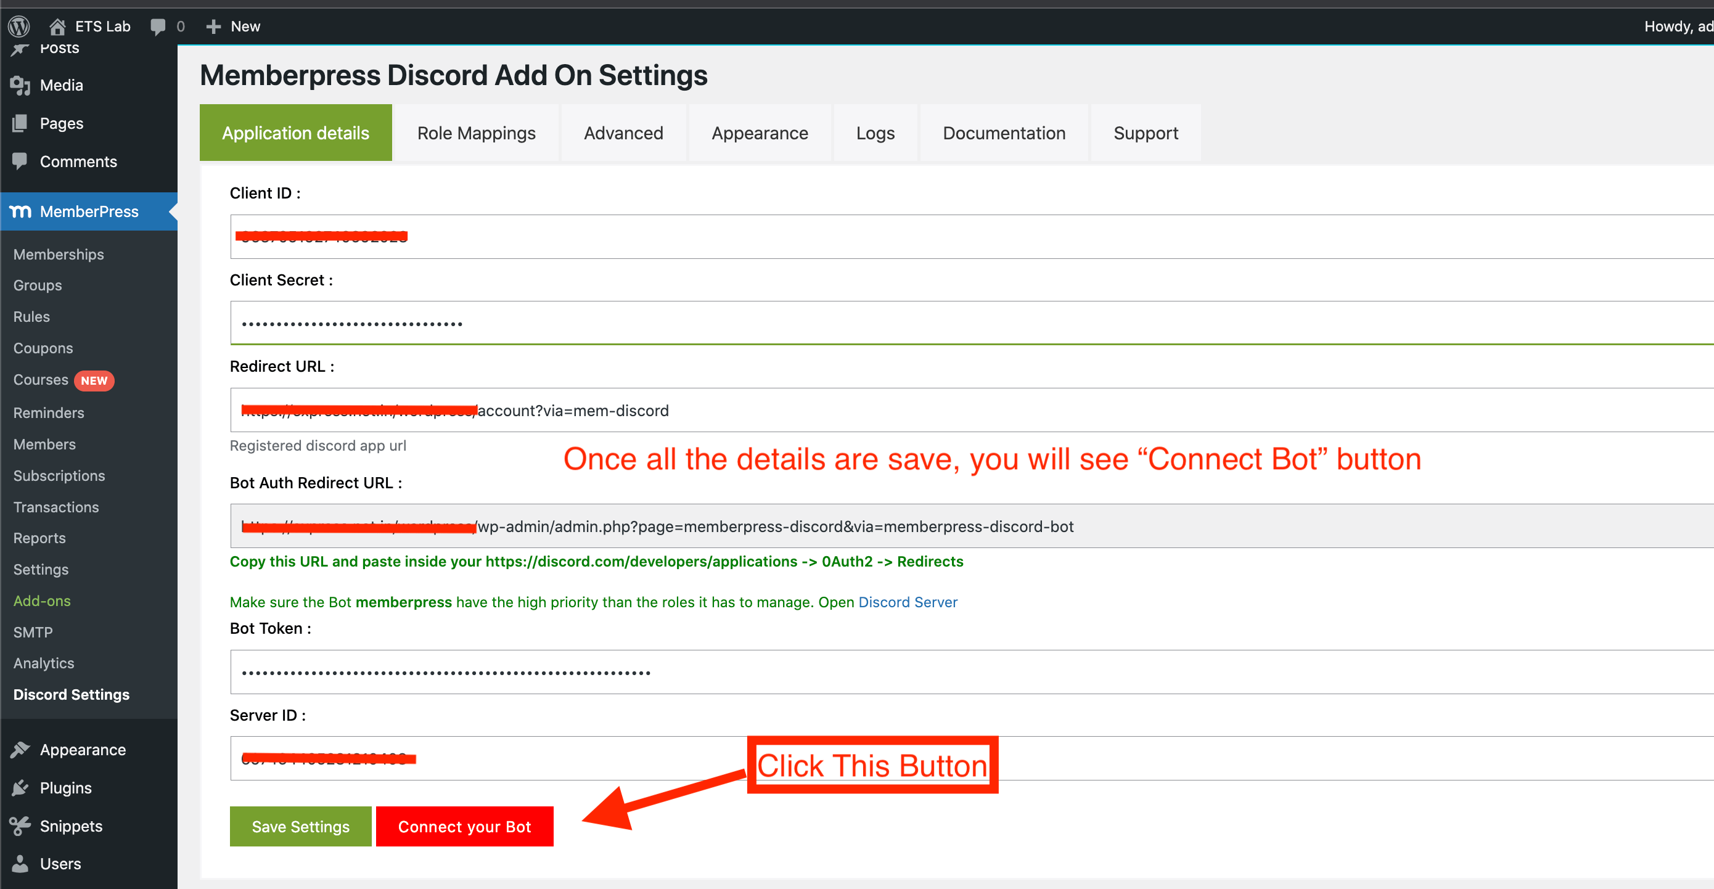Image resolution: width=1714 pixels, height=889 pixels.
Task: Click the MemberPress logo icon
Action: tap(20, 211)
